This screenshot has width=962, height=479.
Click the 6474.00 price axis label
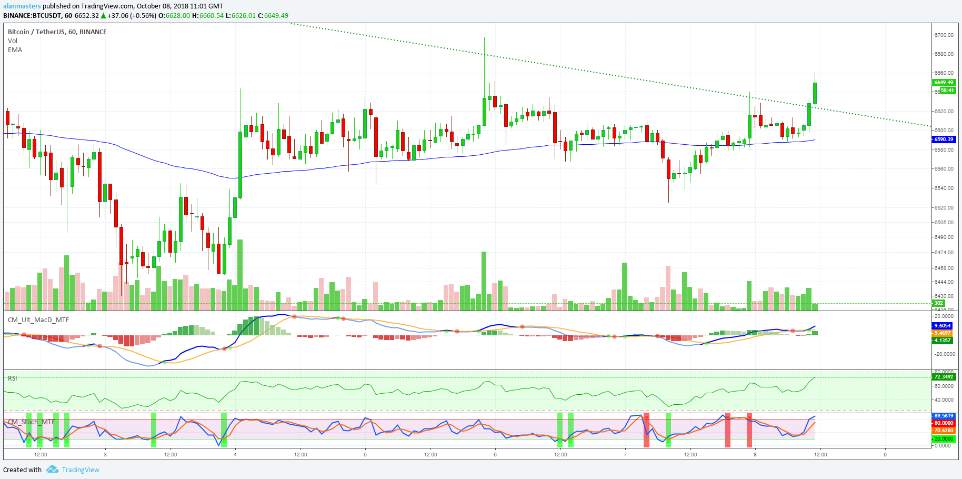[x=944, y=253]
